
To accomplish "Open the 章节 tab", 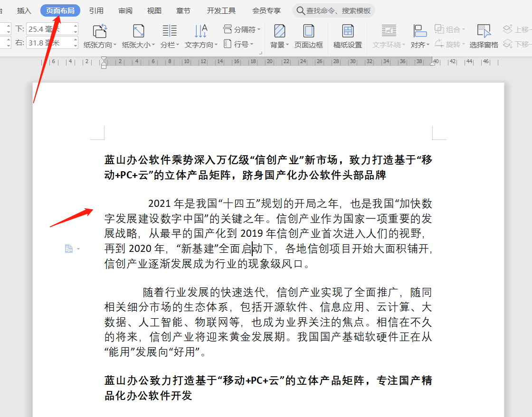I will click(x=183, y=11).
